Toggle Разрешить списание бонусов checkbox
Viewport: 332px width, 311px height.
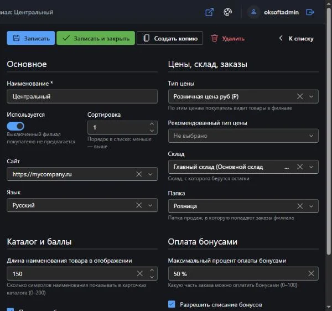[x=172, y=304]
